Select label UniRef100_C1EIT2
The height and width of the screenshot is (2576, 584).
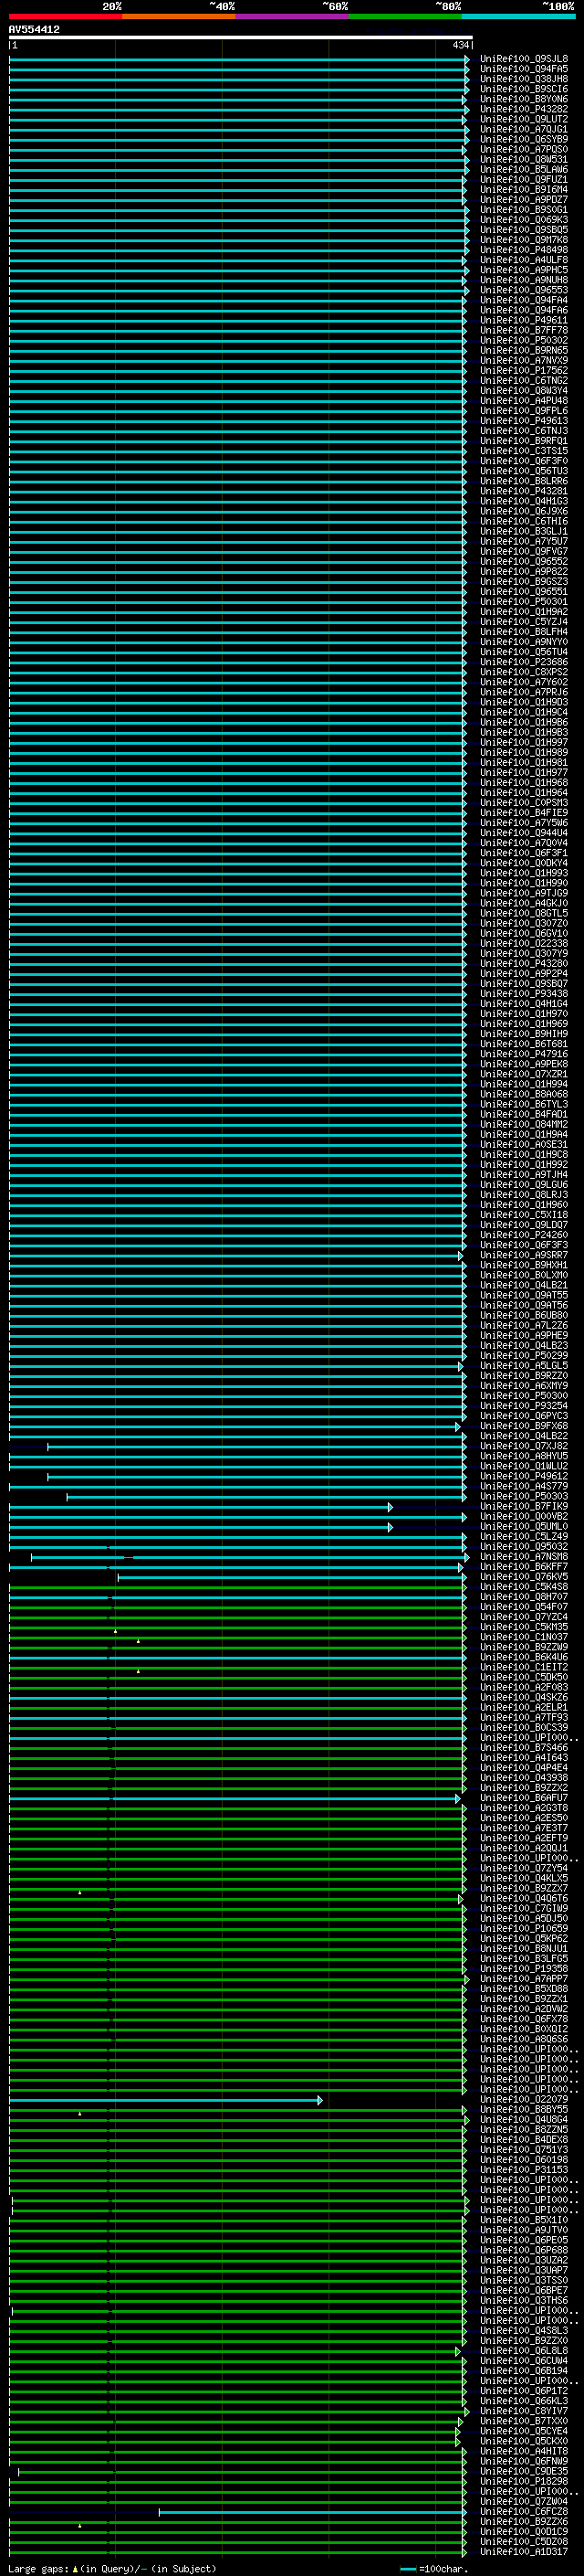[x=523, y=1667]
